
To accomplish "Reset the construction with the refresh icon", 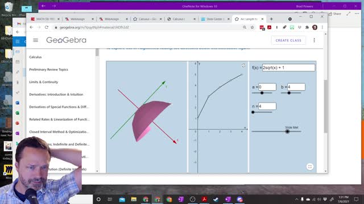I will coord(243,66).
